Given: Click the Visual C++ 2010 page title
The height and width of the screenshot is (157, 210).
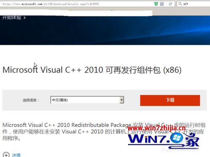Looking at the screenshot, I should click(92, 70).
